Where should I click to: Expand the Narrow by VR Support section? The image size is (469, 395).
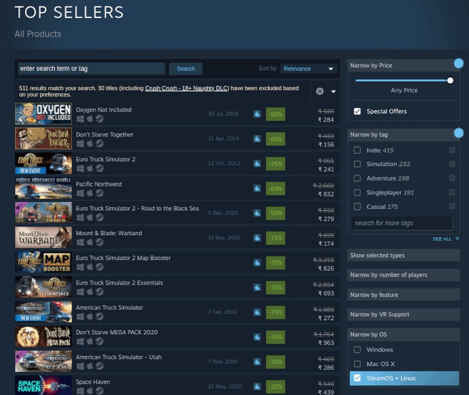[x=403, y=314]
